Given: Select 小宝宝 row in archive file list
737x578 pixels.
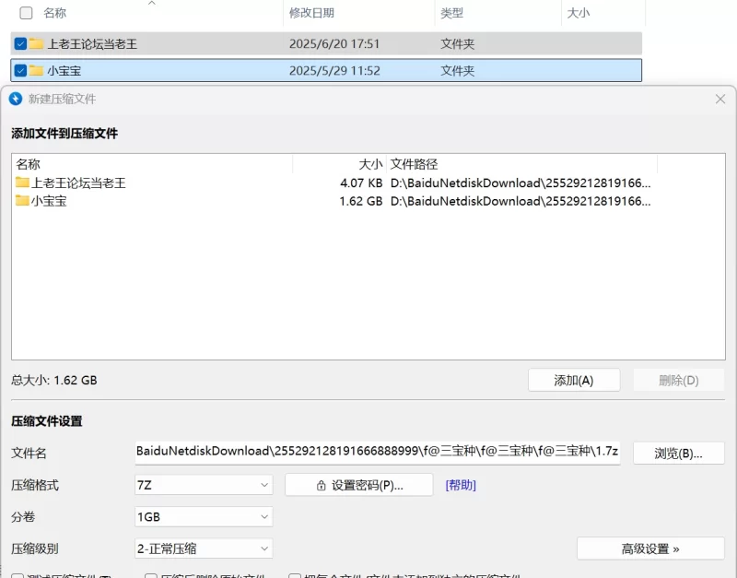Looking at the screenshot, I should point(368,201).
